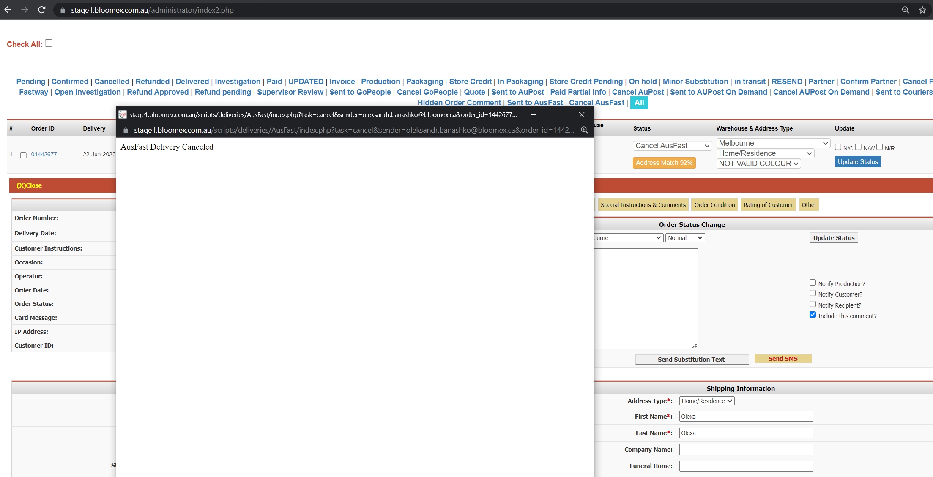Screen dimensions: 933x477
Task: Click the browser forward arrow
Action: [x=25, y=10]
